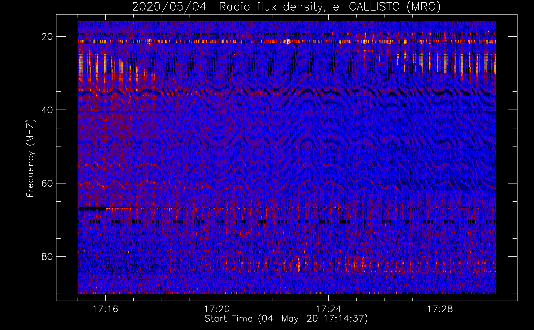Click the 17:20 time tick label
The width and height of the screenshot is (534, 330).
click(217, 309)
